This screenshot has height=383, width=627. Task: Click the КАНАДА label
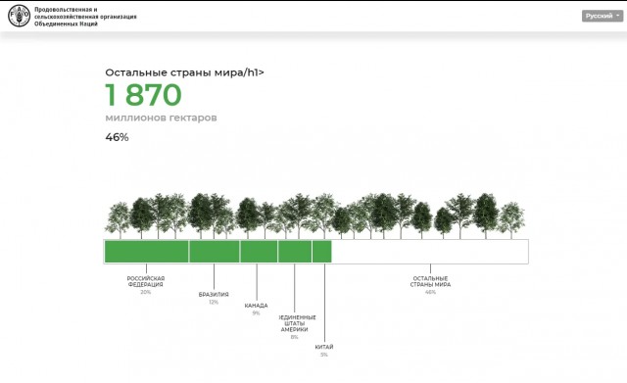pos(256,306)
